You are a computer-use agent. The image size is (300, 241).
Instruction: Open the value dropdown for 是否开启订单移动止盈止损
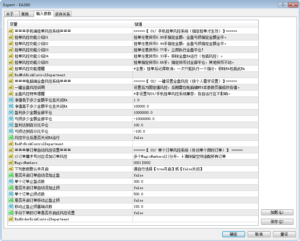pos(195,200)
